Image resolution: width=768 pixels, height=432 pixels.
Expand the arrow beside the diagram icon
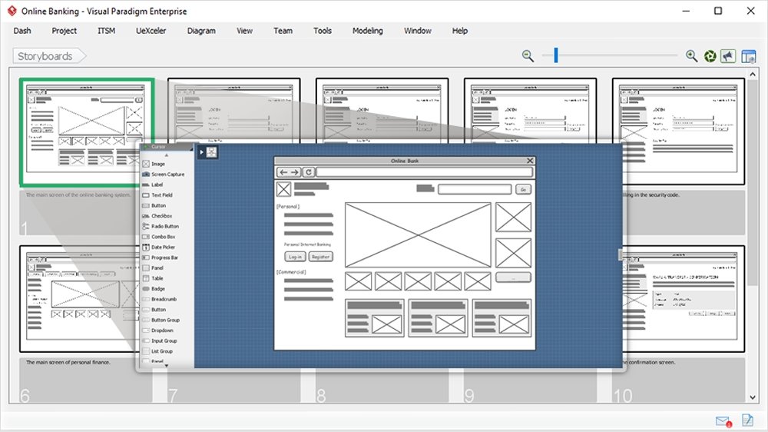pos(201,152)
